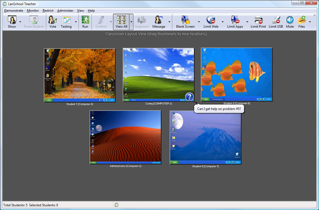Open the Files transfer icon
The width and height of the screenshot is (319, 210).
301,22
